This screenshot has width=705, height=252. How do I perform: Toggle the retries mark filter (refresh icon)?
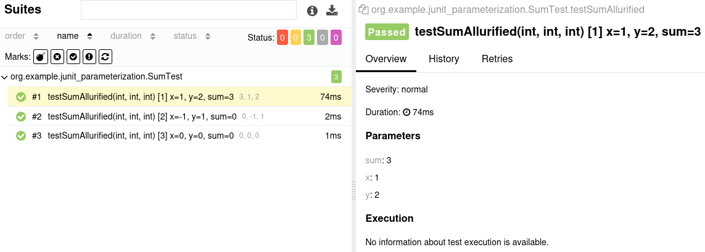105,57
